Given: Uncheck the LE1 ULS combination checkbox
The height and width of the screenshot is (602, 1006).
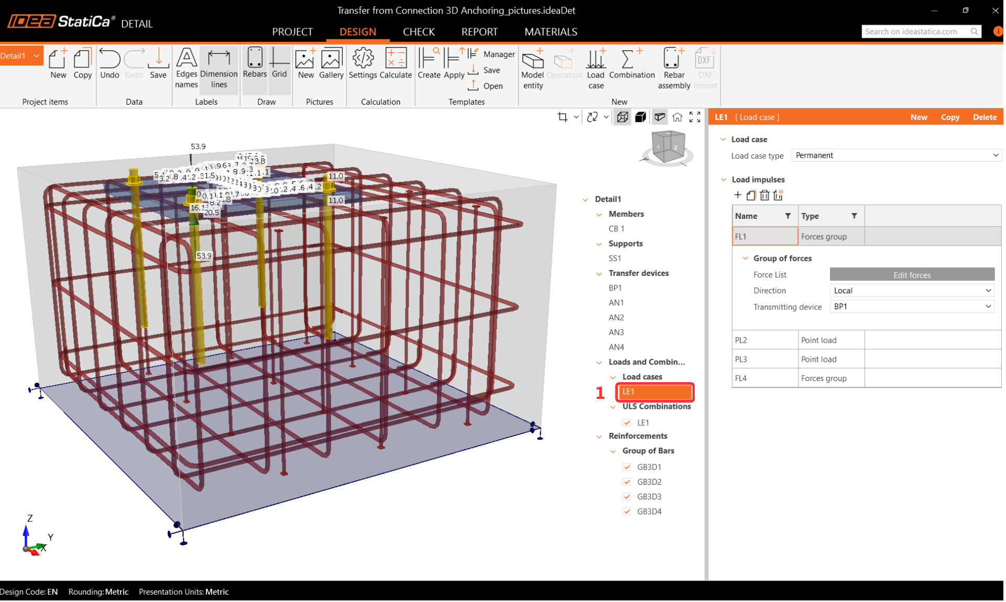Looking at the screenshot, I should (627, 422).
